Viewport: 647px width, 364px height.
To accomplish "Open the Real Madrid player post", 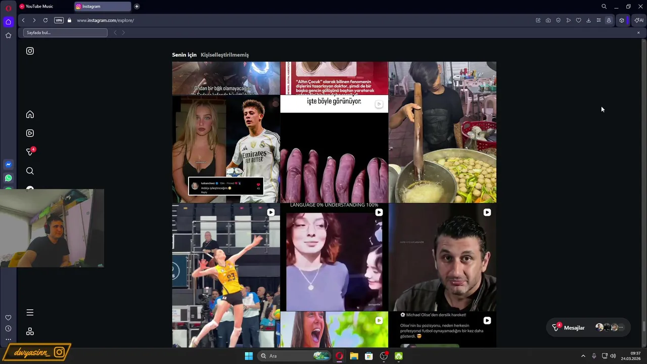I will click(226, 149).
